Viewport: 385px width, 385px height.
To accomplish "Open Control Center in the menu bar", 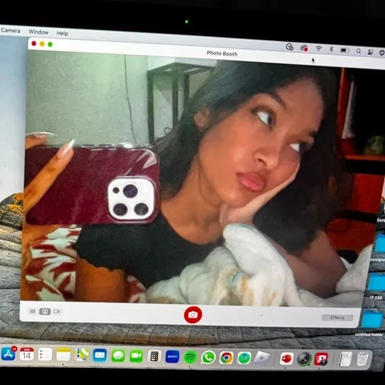I will click(x=370, y=52).
